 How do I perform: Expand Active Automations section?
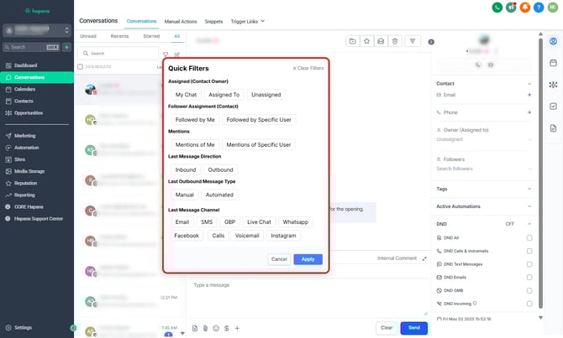click(x=529, y=206)
